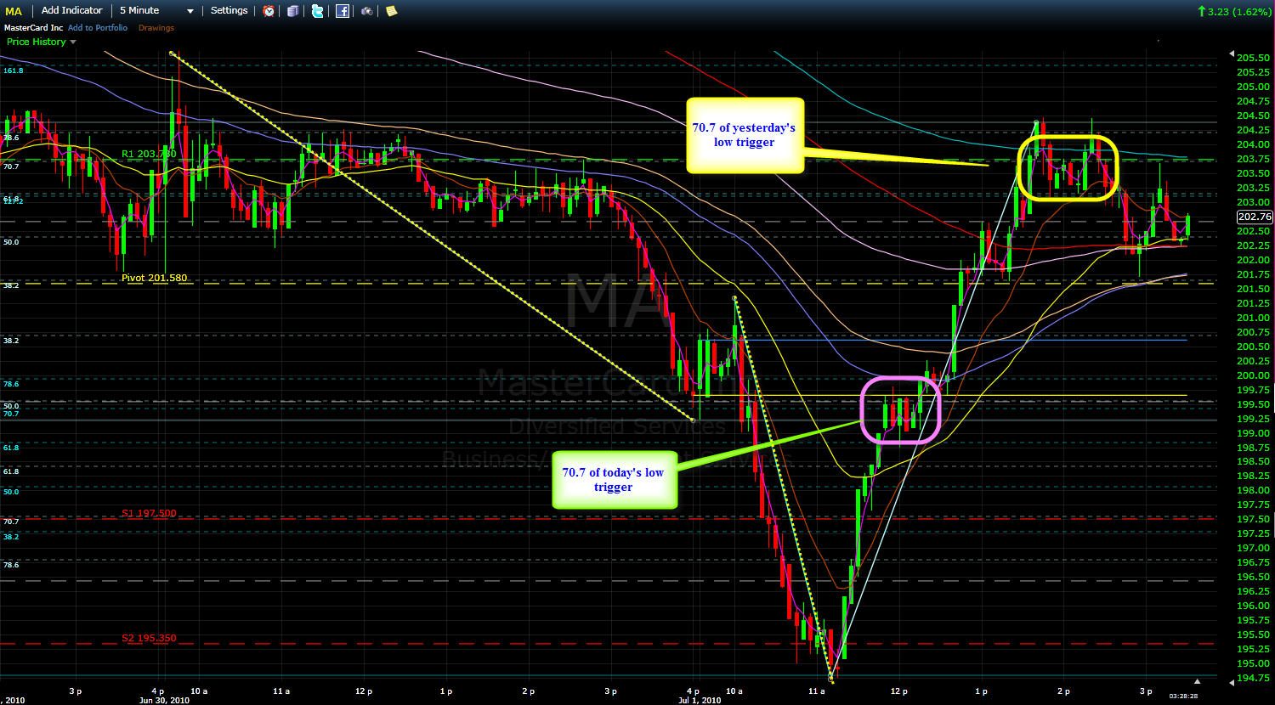
Task: Click the MasterCard Inc company name
Action: 32,28
